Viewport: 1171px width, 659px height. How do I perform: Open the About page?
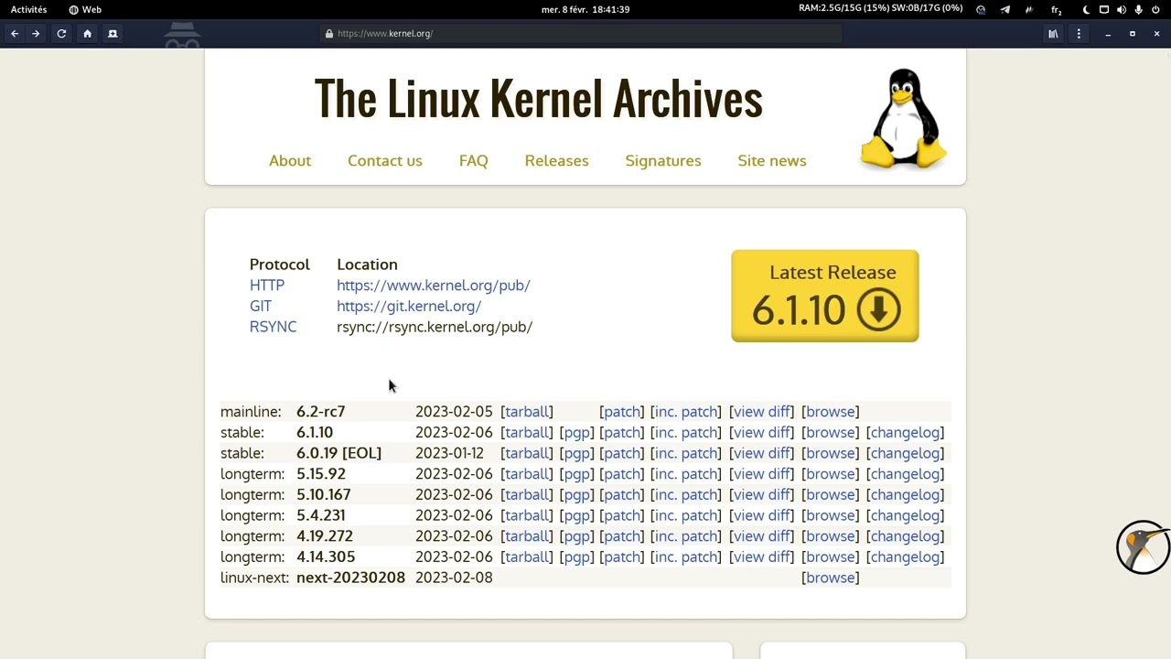click(x=290, y=161)
